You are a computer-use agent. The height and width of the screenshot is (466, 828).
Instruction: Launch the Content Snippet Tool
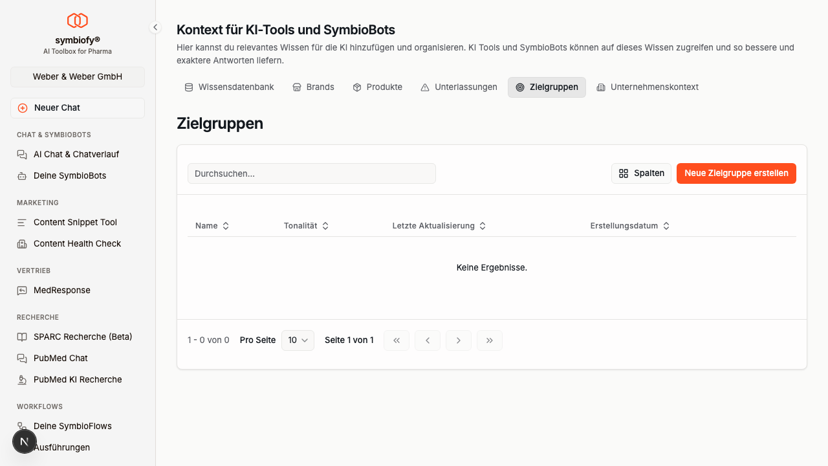(75, 223)
